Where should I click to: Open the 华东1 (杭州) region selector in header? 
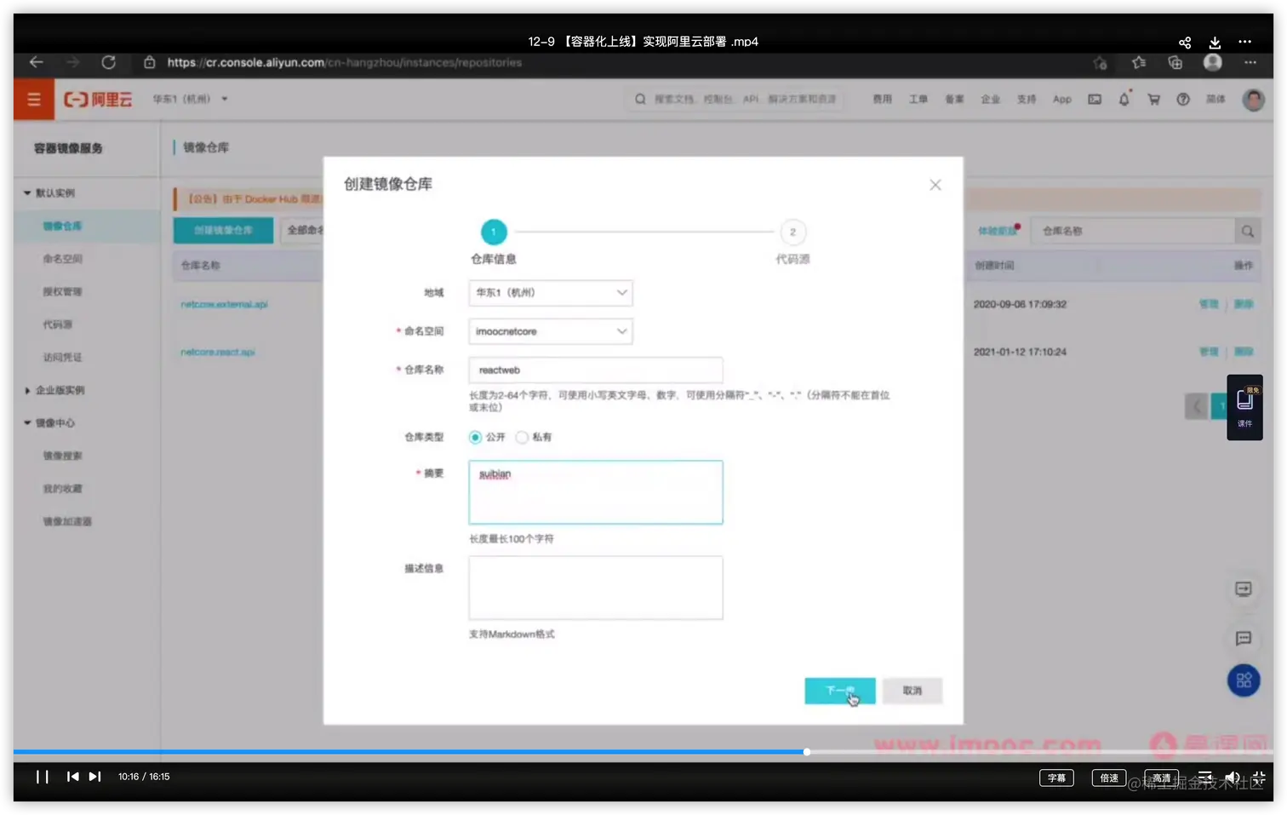click(191, 100)
